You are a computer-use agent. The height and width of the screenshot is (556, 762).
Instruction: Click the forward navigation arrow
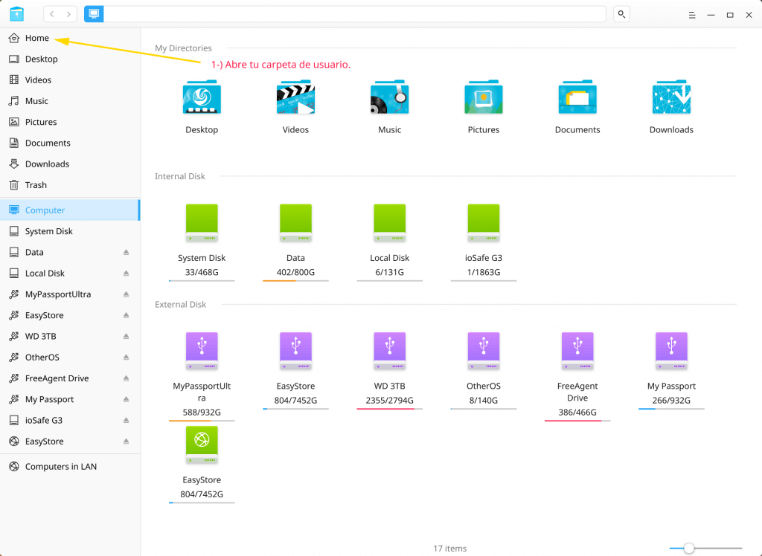tap(69, 14)
